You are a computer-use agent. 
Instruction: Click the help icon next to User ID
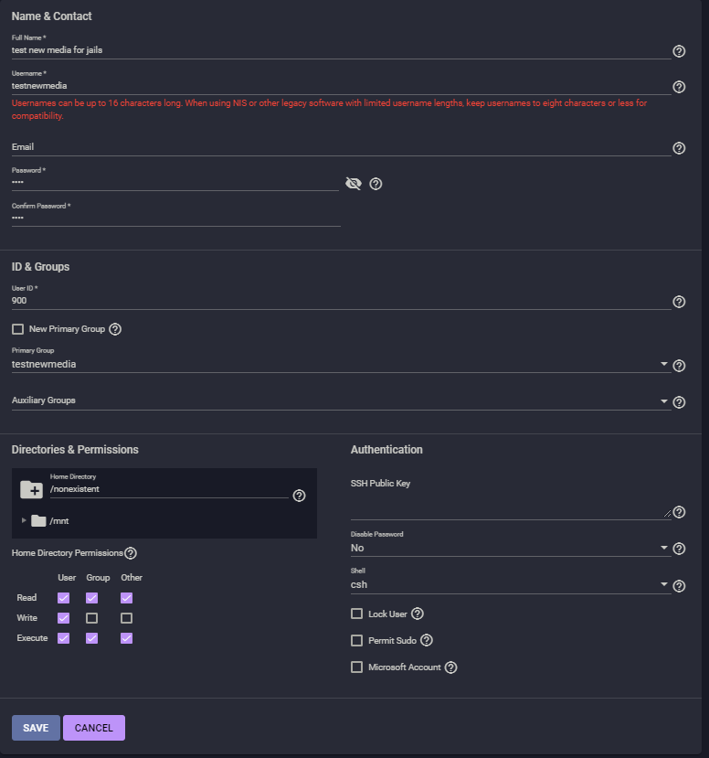tap(679, 302)
